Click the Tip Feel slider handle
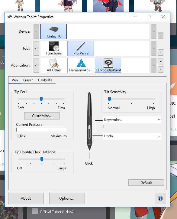Image resolution: width=177 pixels, height=219 pixels. (41, 99)
